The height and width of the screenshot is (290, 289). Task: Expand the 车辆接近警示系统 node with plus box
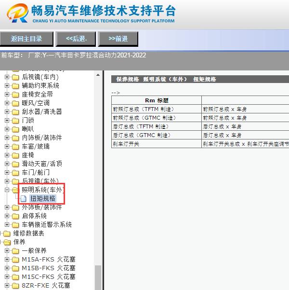click(x=7, y=225)
